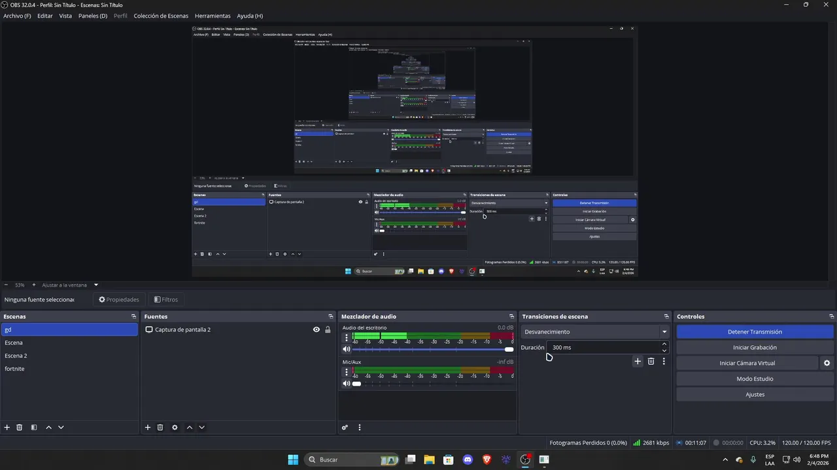Move source up in Fuentes toolbar
Viewport: 837px width, 470px height.
tap(190, 428)
